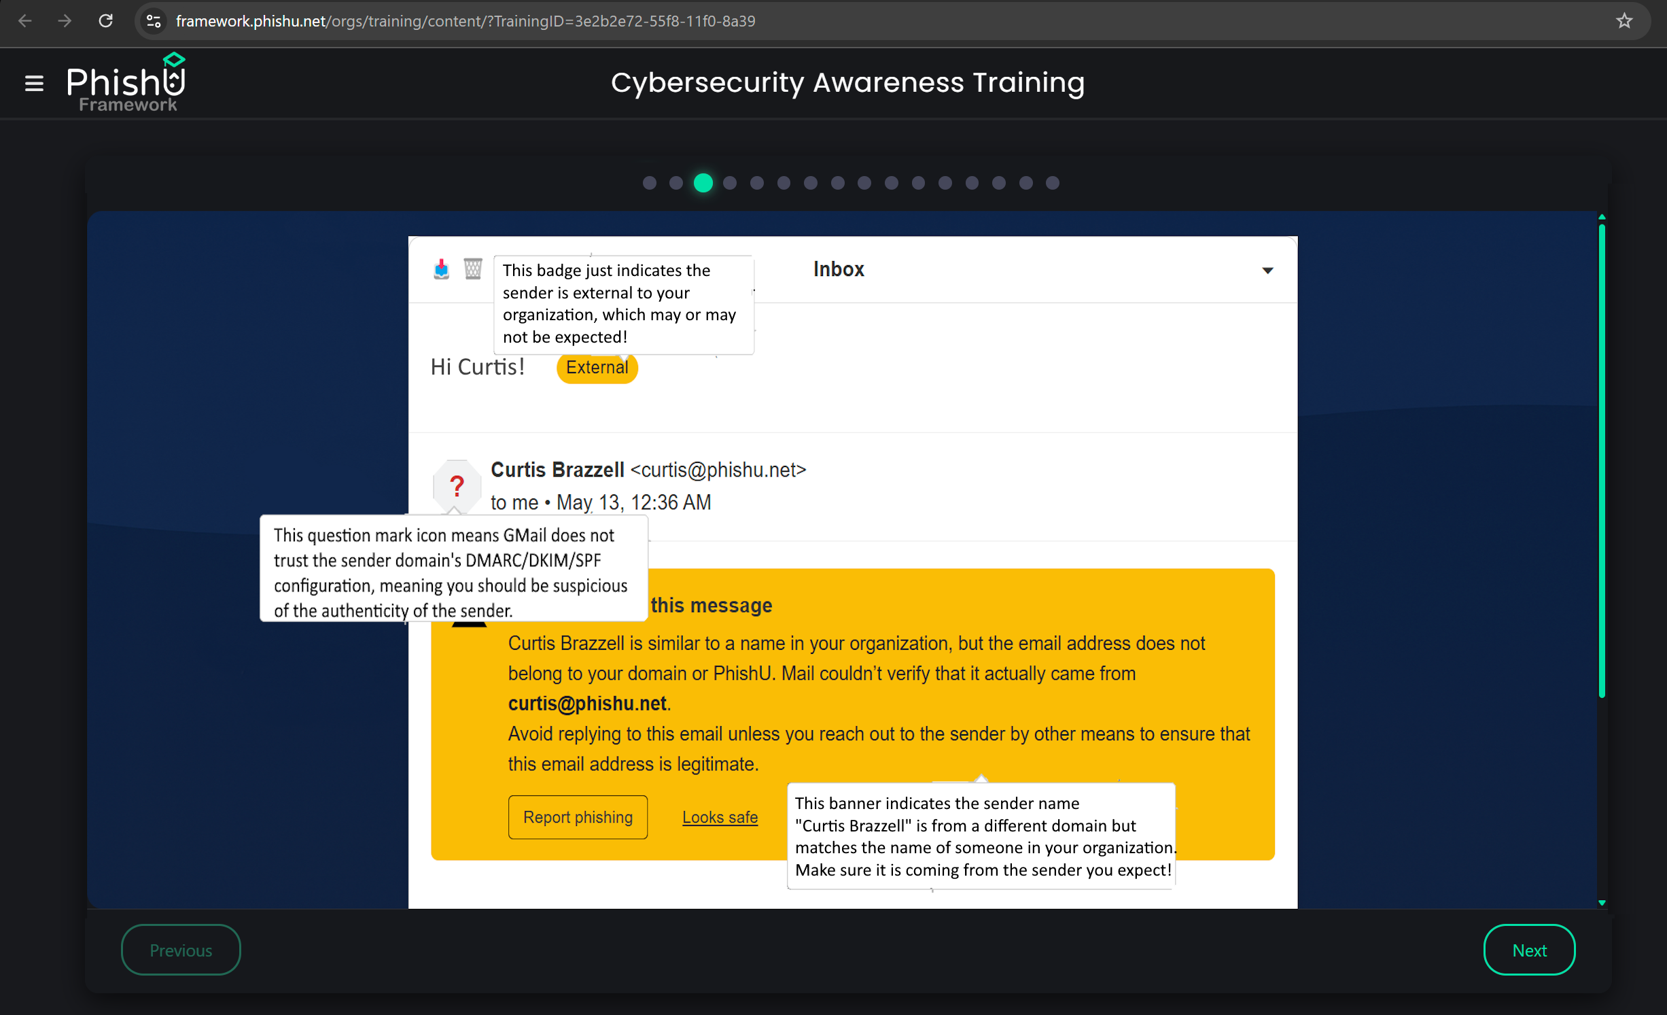Jump to the ninth slide progress dot
1667x1015 pixels.
click(864, 183)
